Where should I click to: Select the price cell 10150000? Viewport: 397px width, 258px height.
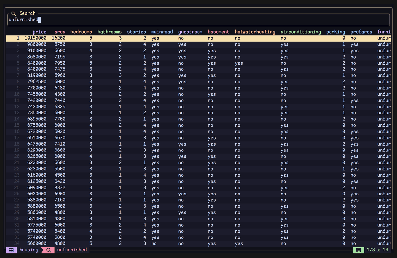click(35, 38)
